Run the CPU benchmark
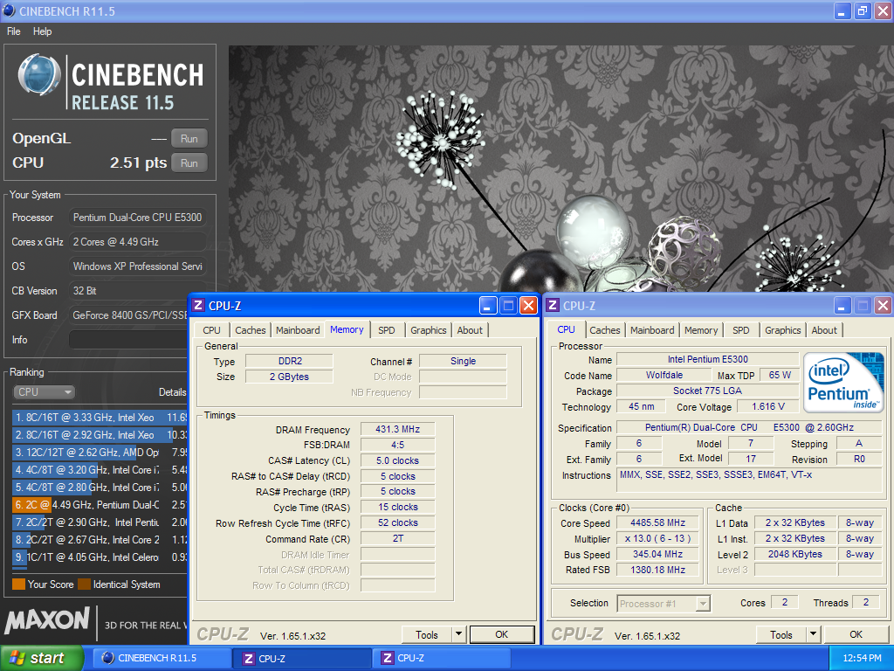The height and width of the screenshot is (671, 894). pyautogui.click(x=189, y=163)
